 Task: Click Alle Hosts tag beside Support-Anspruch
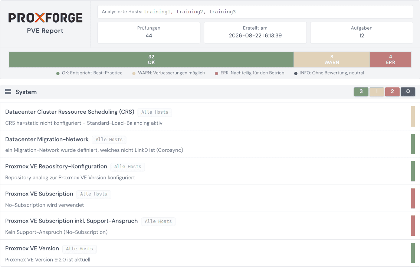tap(158, 221)
